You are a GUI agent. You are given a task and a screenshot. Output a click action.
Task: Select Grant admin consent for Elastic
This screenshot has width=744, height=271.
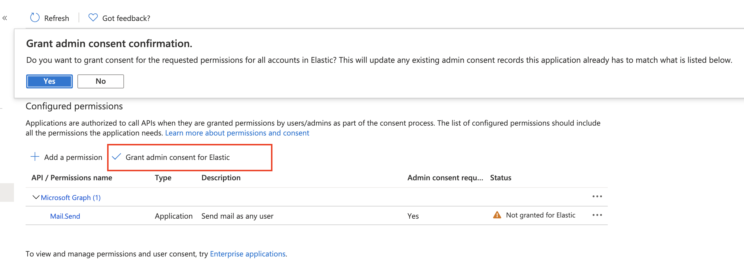tap(177, 157)
